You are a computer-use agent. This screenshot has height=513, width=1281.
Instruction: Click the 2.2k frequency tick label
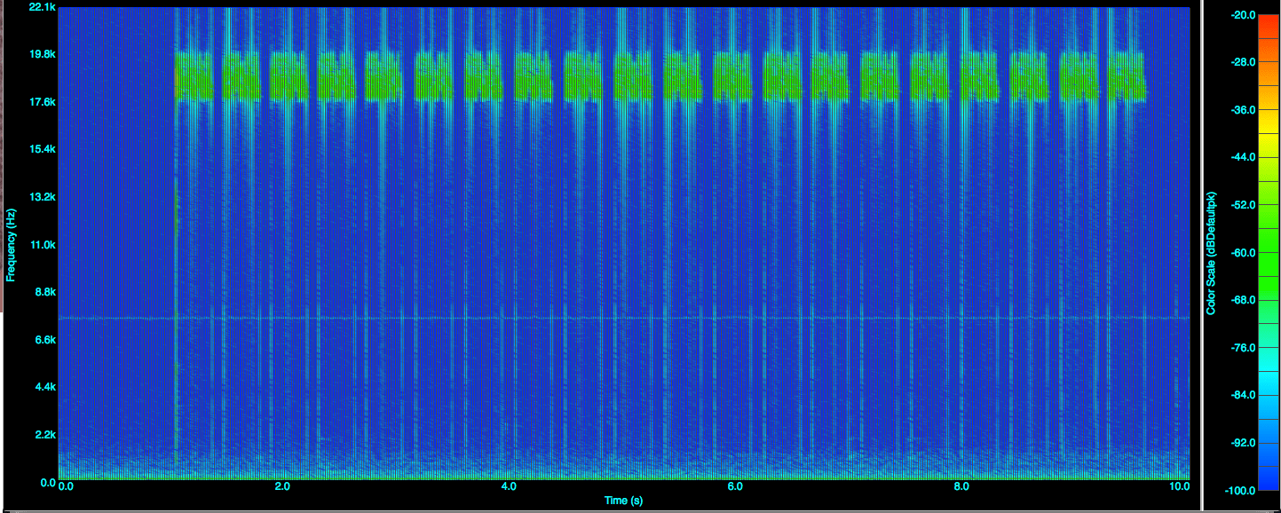(43, 435)
